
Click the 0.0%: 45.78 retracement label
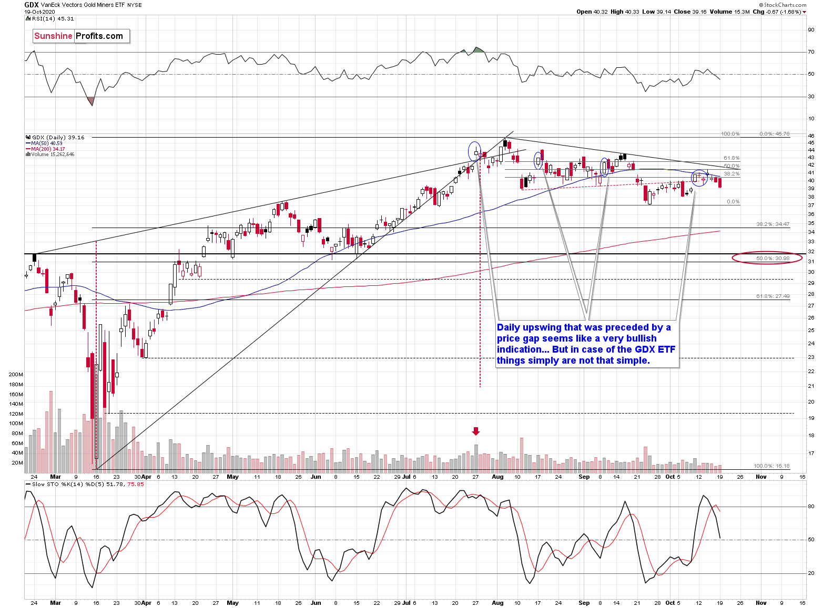775,134
